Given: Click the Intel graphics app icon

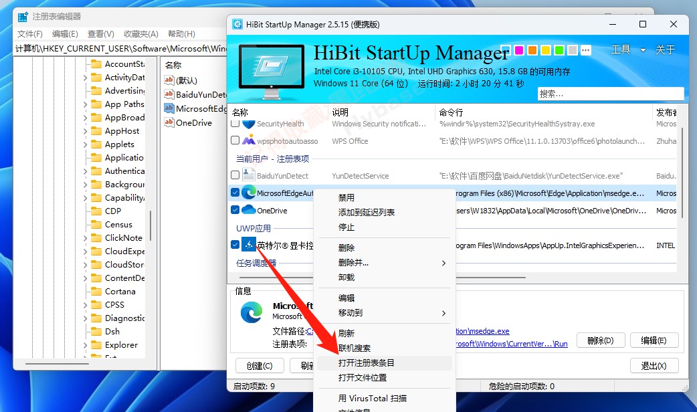Looking at the screenshot, I should coord(248,244).
